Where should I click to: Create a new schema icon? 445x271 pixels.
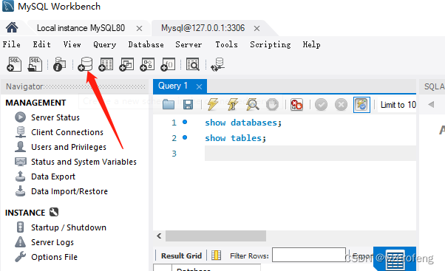(85, 64)
